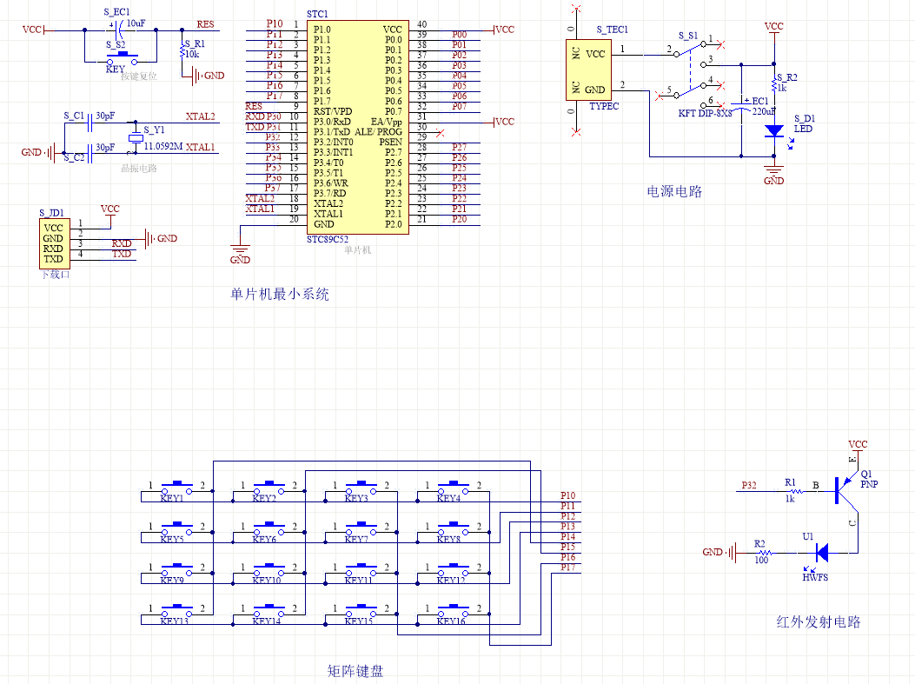Click the S_Y1 crystal oscillator symbol
The image size is (915, 684).
coord(136,139)
